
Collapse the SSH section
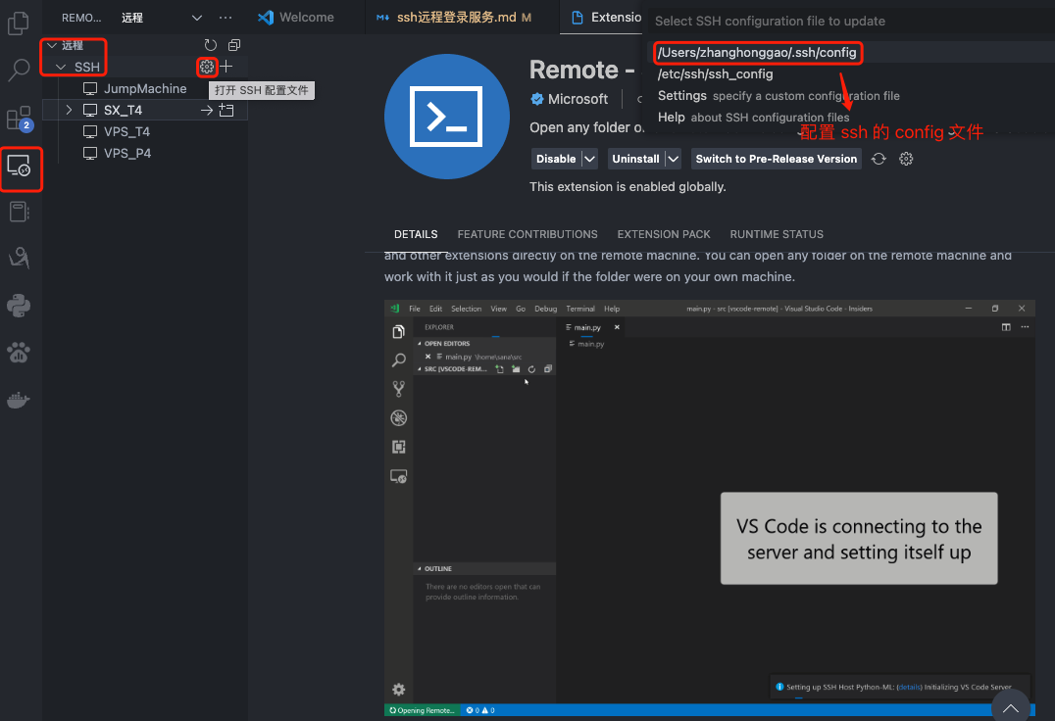click(x=63, y=68)
